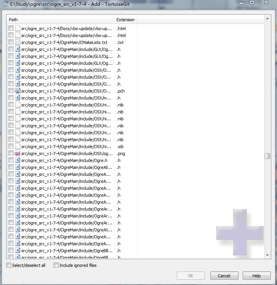Click the .pch file type icon
The image size is (277, 285).
[18, 91]
